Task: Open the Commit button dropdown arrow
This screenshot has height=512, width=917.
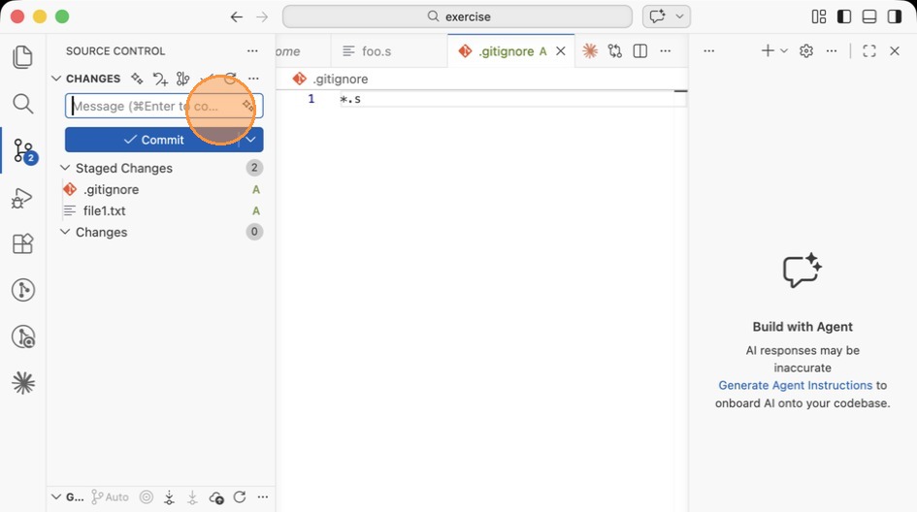Action: [x=251, y=140]
